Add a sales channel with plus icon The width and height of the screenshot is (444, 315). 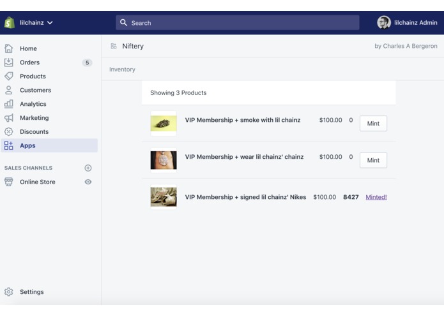pyautogui.click(x=88, y=168)
